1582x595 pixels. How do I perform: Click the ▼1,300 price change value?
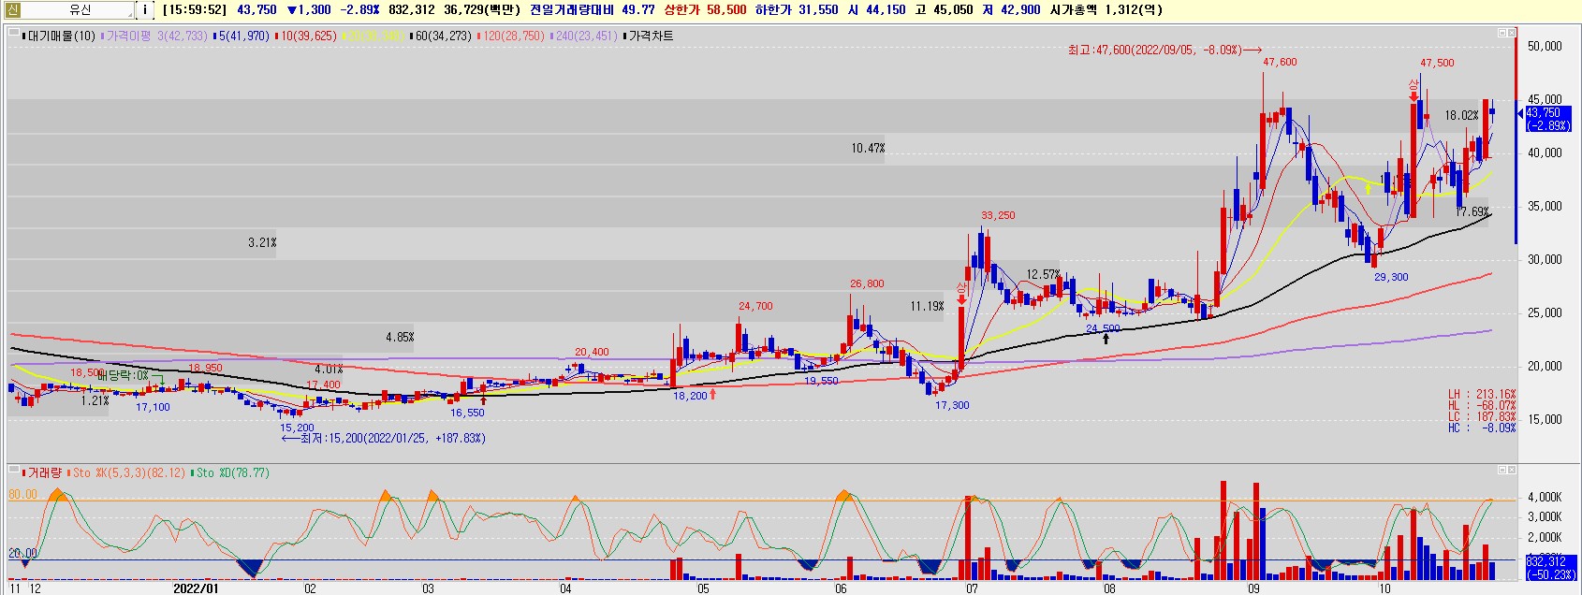pos(309,9)
